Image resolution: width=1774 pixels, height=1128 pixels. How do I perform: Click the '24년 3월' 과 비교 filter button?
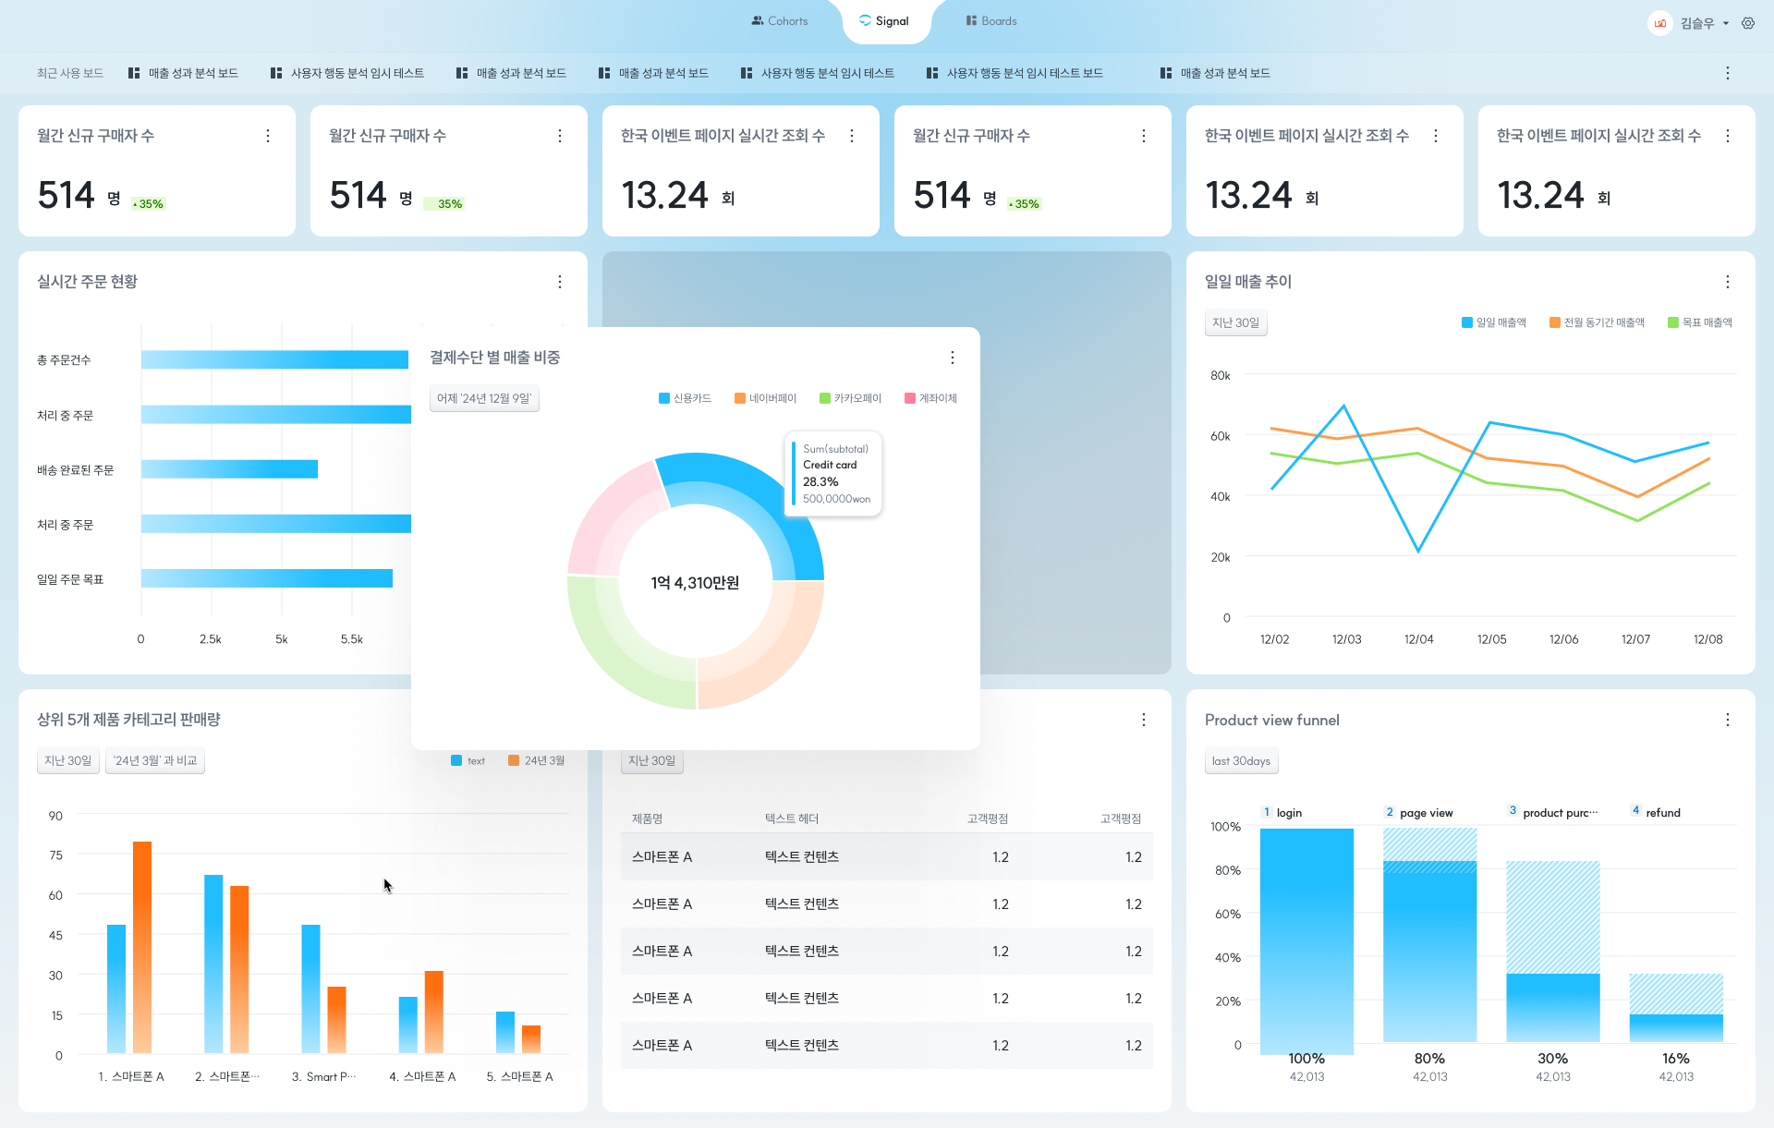(x=154, y=760)
